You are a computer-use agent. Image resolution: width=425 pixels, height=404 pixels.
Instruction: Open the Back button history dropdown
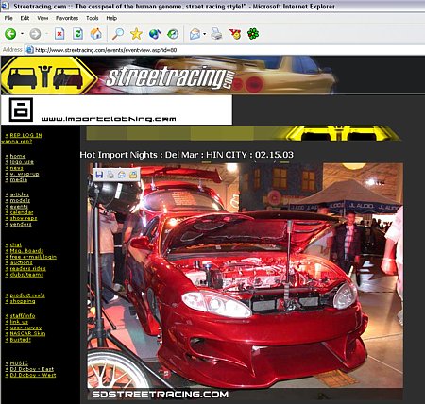(x=22, y=34)
